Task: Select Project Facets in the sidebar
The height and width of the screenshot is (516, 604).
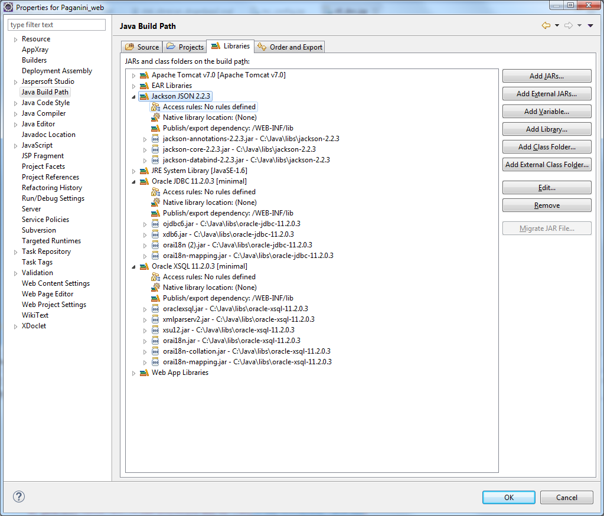Action: pos(43,166)
